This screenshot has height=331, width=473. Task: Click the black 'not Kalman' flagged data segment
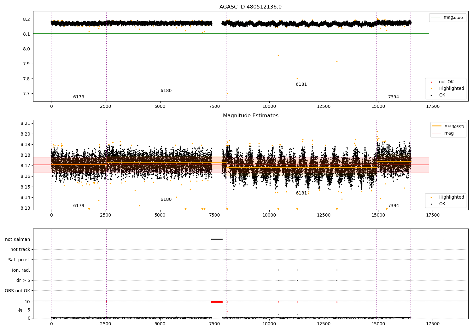[x=217, y=239]
